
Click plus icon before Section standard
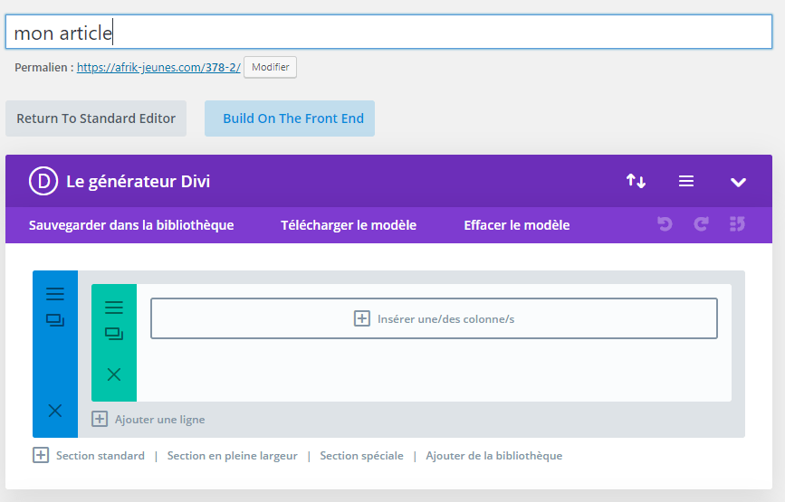41,456
